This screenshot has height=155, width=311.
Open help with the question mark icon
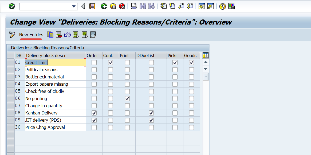pos(222,6)
